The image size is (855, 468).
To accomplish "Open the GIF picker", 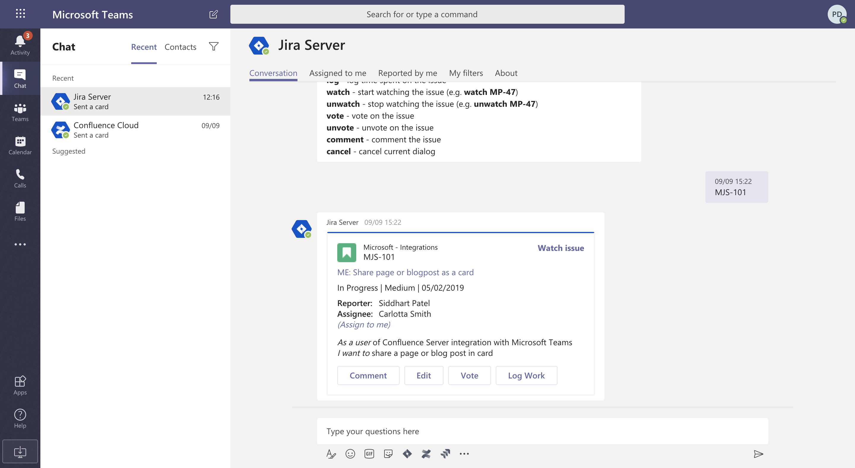I will click(x=369, y=454).
